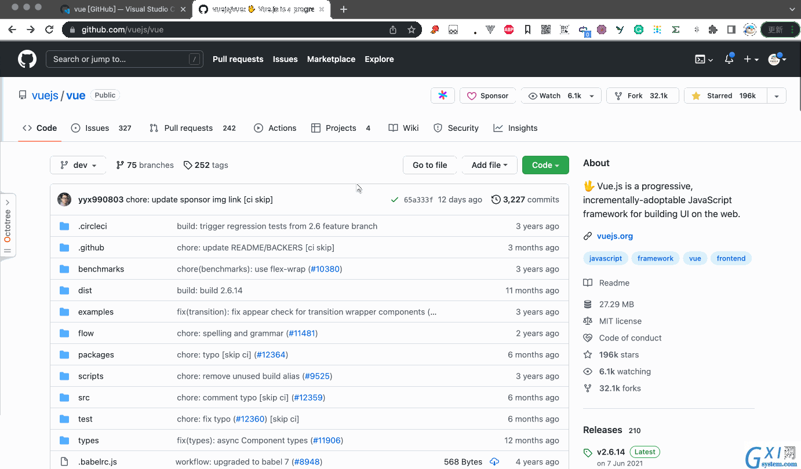The height and width of the screenshot is (469, 801).
Task: Open the packages folder
Action: coord(96,354)
